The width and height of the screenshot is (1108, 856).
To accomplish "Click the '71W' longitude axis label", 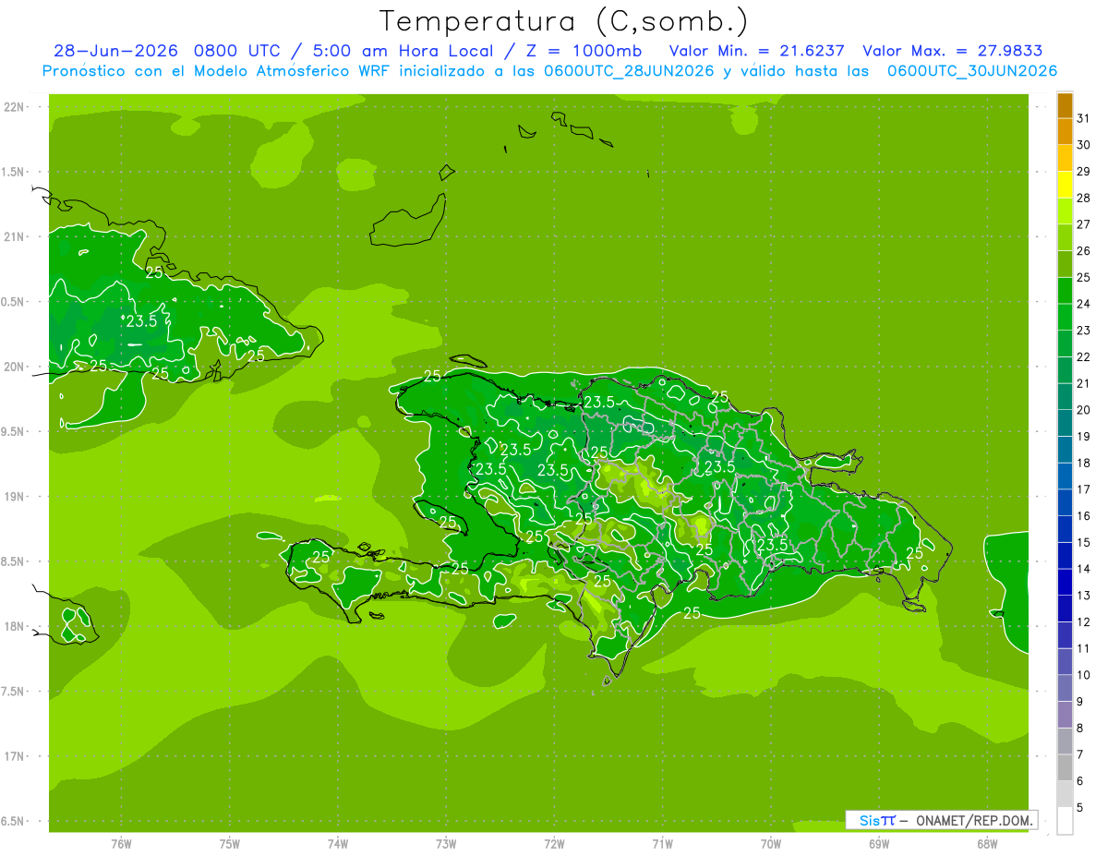I will tap(662, 844).
